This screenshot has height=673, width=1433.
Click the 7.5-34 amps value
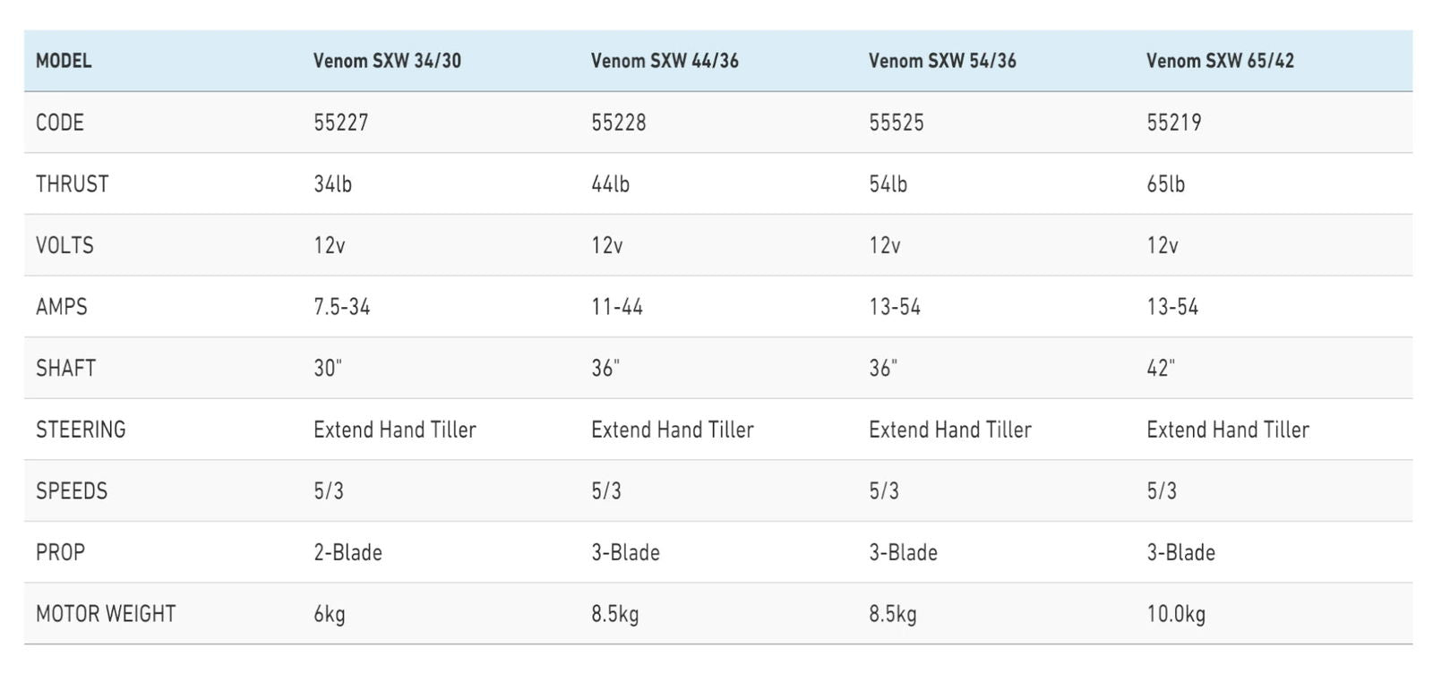[341, 307]
